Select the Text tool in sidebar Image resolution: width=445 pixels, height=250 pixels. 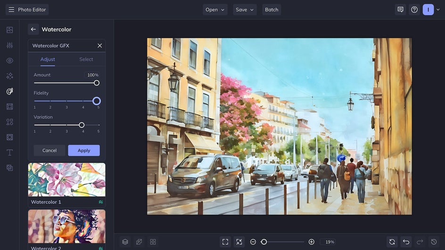[x=9, y=152]
